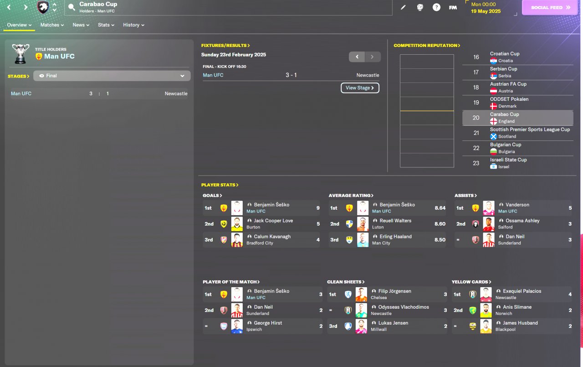Screen dimensions: 583x367
Task: Select Odysseas Vlachodimos in Clean Sheets list
Action: tap(404, 307)
